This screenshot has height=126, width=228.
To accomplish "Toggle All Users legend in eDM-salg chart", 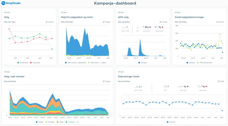I will tap(142, 63).
